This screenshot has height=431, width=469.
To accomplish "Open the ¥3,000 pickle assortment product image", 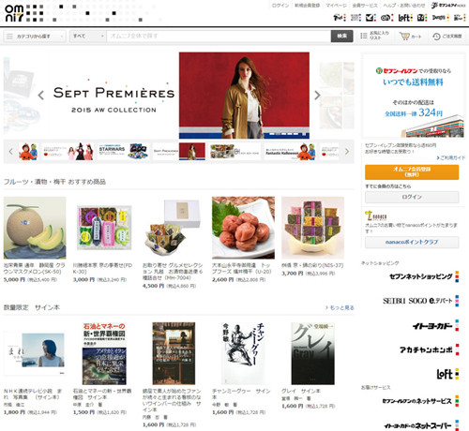I will click(104, 228).
